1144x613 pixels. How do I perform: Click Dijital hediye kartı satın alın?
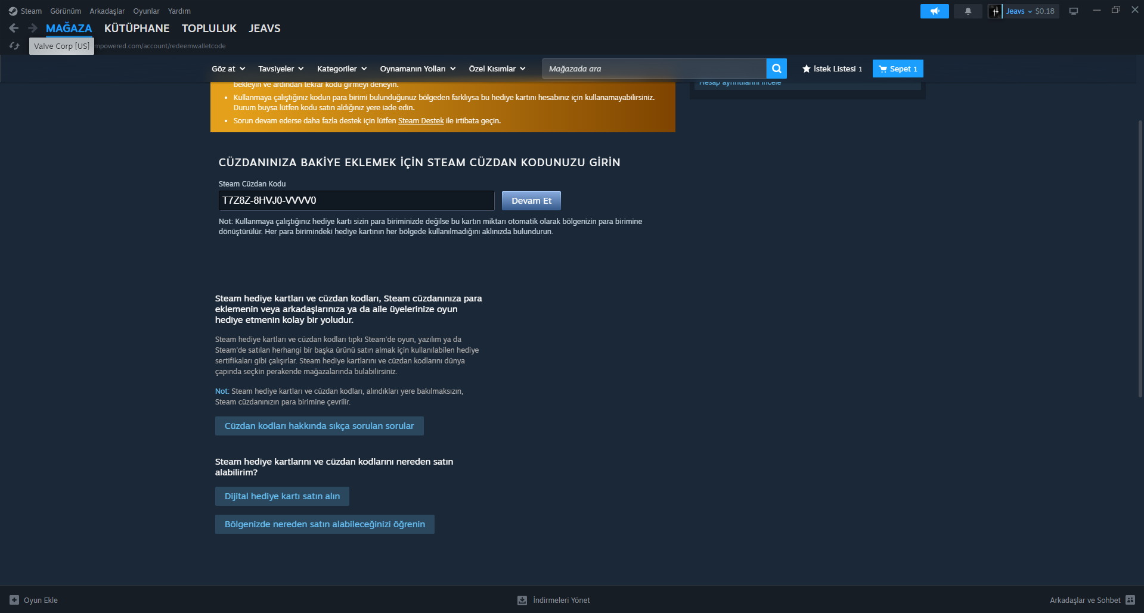click(282, 496)
